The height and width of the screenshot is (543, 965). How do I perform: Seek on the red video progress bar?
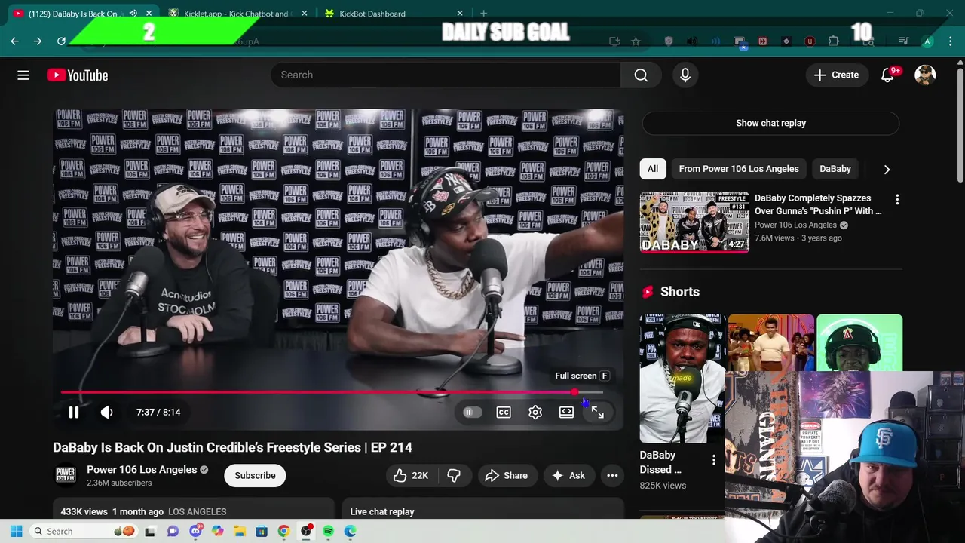pyautogui.click(x=332, y=392)
